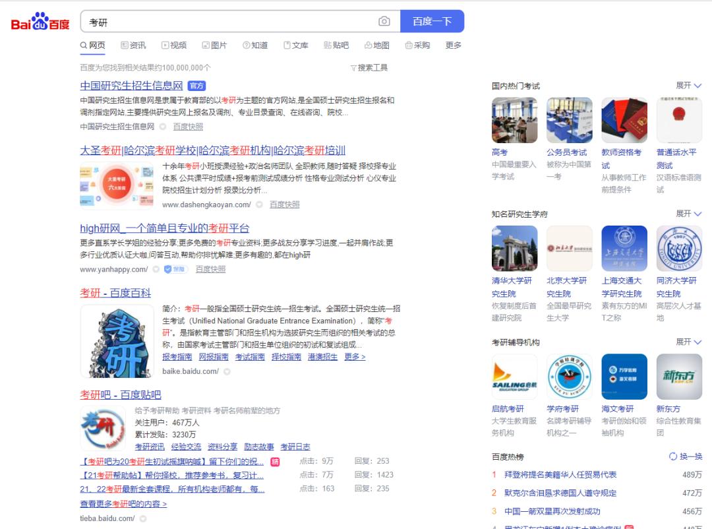This screenshot has height=529, width=712.
Task: Click the 北京大学研究生院 thumbnail
Action: (x=569, y=248)
